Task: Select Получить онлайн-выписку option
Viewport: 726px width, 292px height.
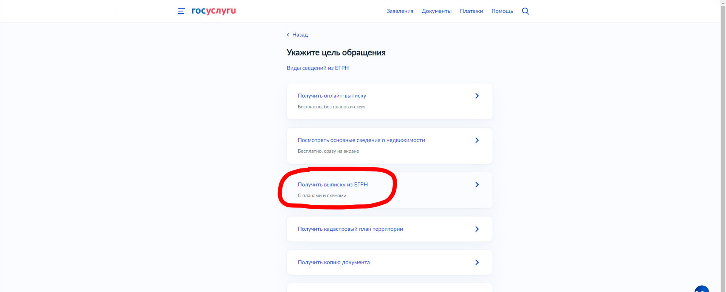Action: coord(389,101)
